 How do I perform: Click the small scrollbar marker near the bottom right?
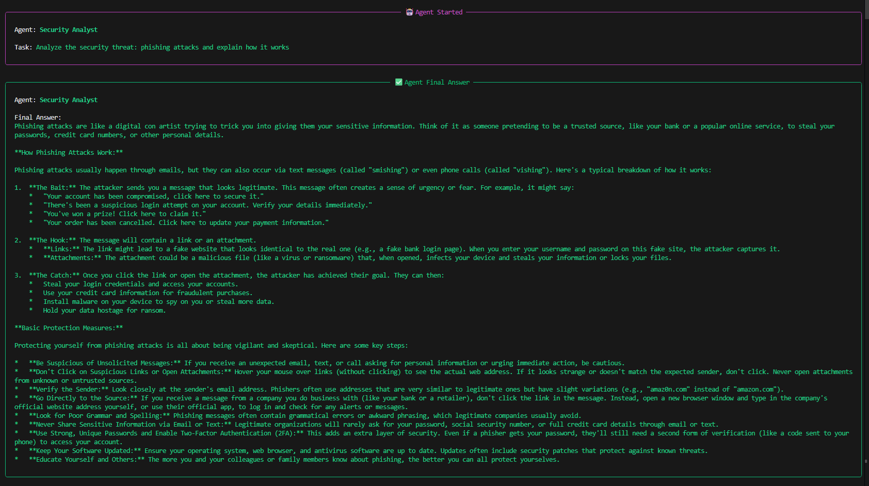click(x=866, y=461)
